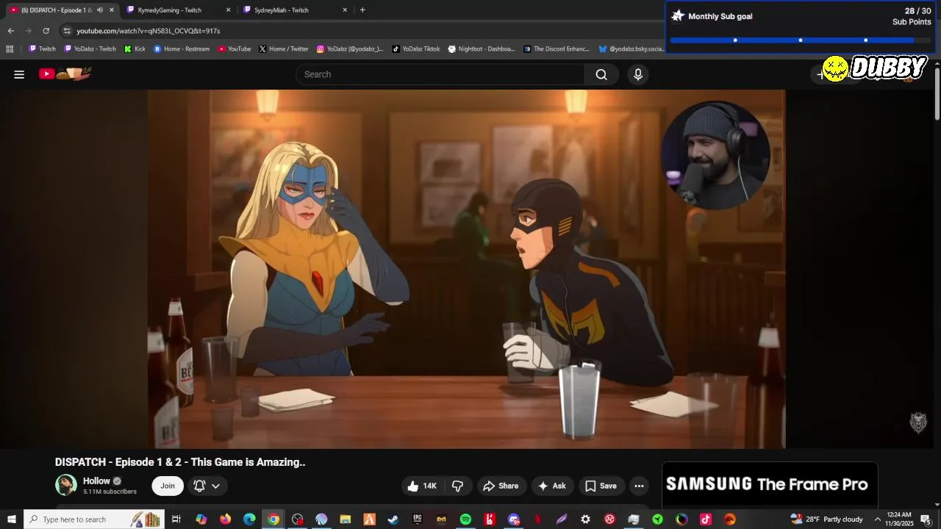Screen dimensions: 941x529
Task: Click the Windows Start button
Action: [11, 519]
